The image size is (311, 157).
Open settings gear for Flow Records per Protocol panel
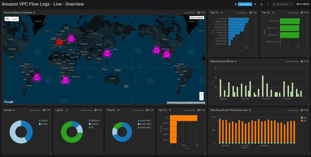250,110
